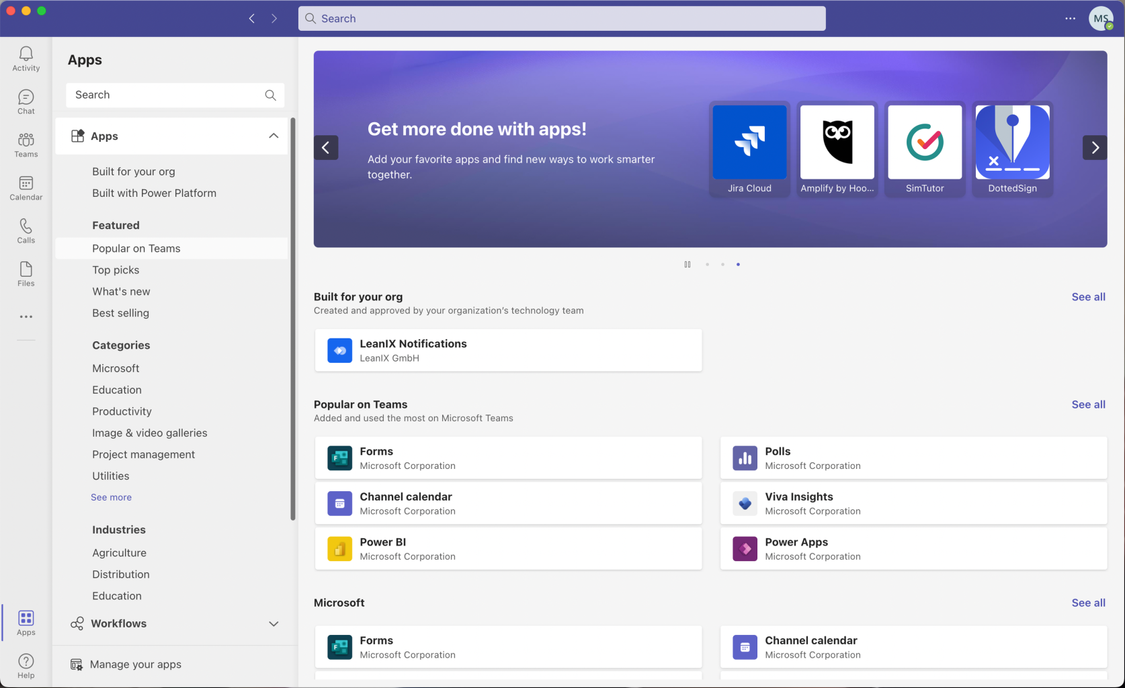
Task: Select Education under Industries
Action: click(x=117, y=596)
